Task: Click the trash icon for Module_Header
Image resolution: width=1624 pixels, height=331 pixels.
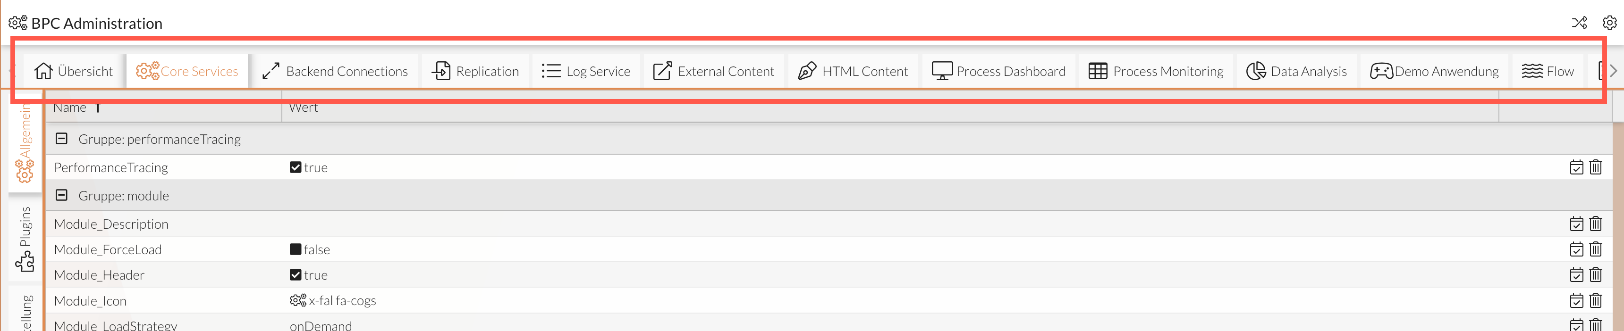Action: coord(1596,275)
